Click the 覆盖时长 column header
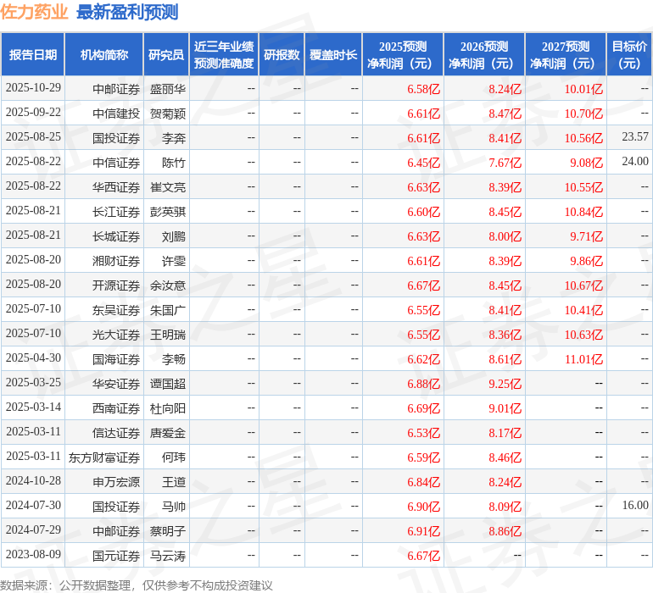 tap(333, 55)
